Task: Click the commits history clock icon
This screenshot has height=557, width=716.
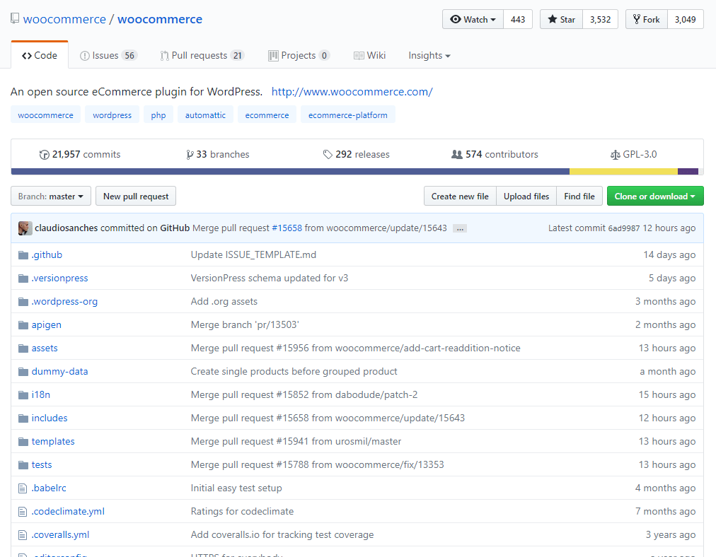Action: (45, 155)
